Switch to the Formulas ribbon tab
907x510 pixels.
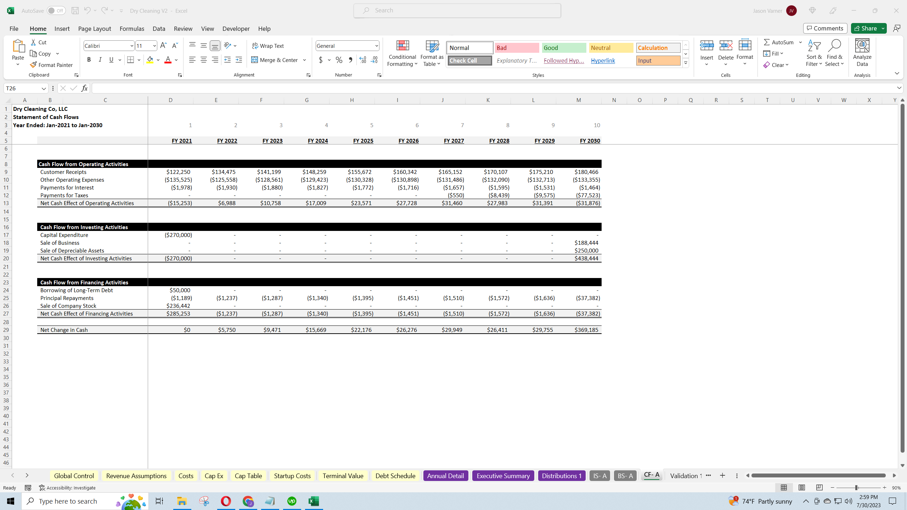click(131, 28)
